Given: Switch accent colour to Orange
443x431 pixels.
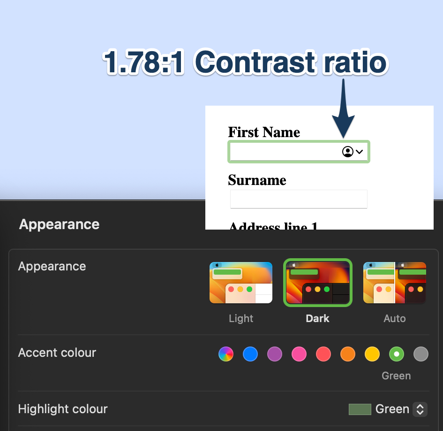Looking at the screenshot, I should 348,354.
